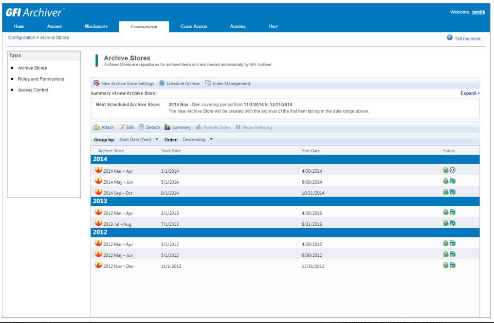Open the MailInsights menu
The height and width of the screenshot is (323, 494).
tap(96, 27)
